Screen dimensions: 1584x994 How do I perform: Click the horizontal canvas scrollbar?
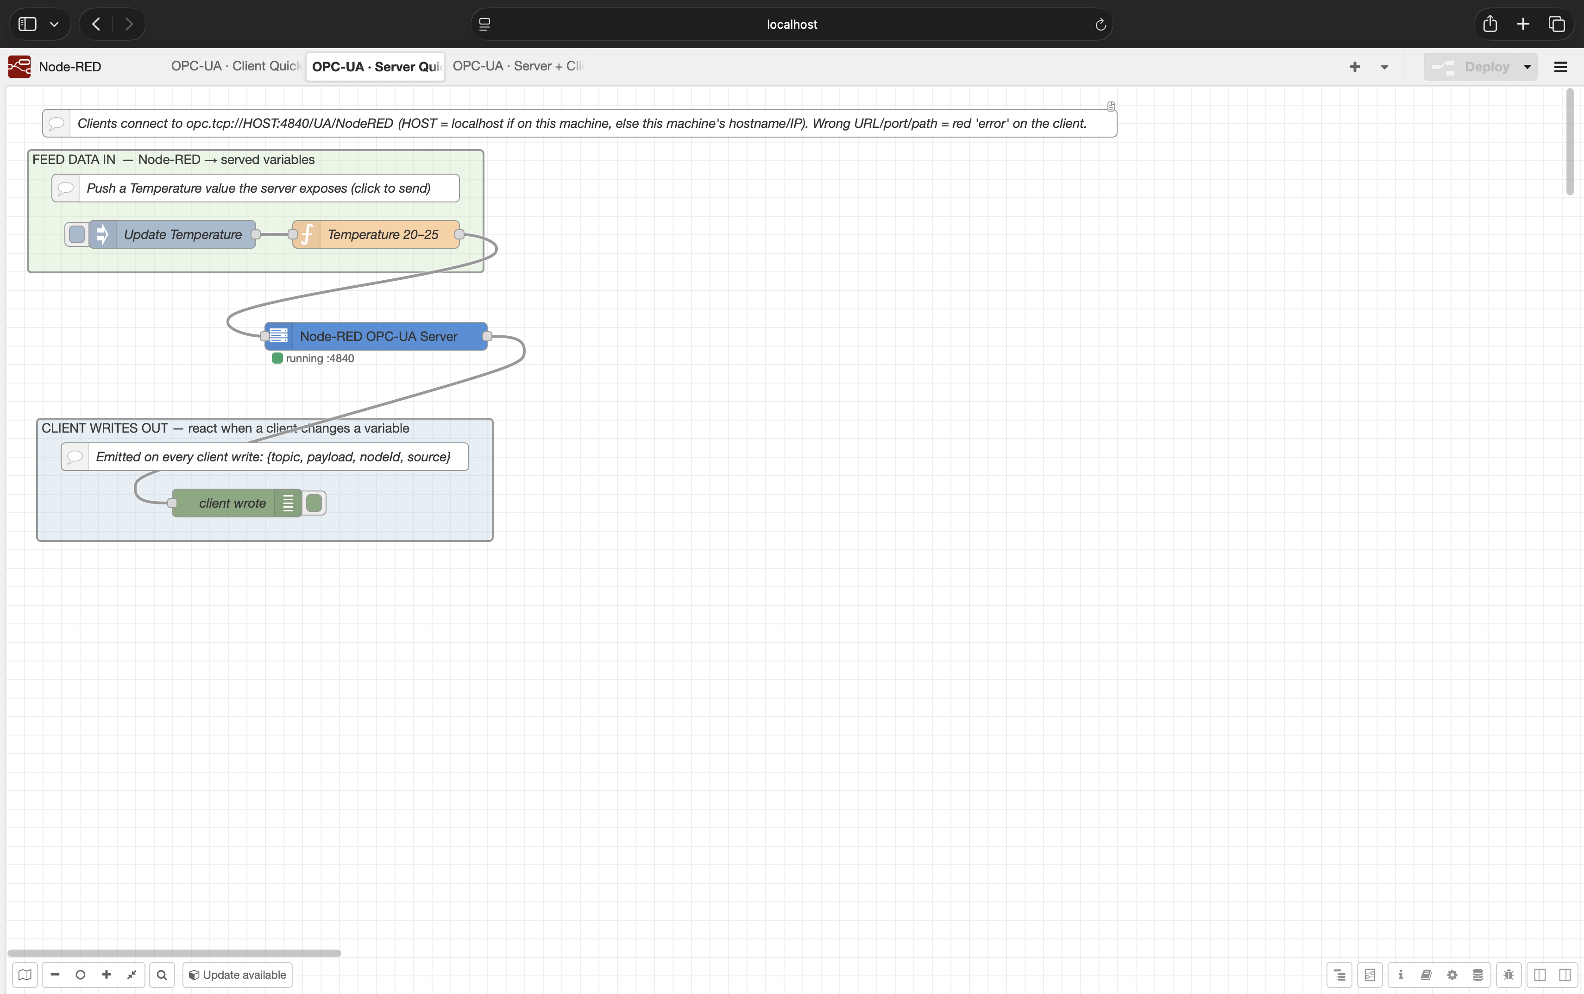(x=174, y=953)
